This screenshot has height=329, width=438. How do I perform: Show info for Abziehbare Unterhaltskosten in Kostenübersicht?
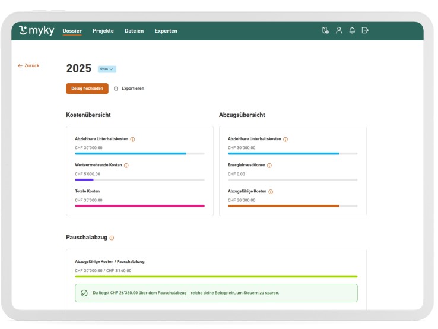point(132,140)
